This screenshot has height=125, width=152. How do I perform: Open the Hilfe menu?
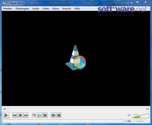[77, 8]
